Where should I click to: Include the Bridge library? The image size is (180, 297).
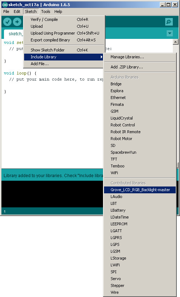click(140, 84)
